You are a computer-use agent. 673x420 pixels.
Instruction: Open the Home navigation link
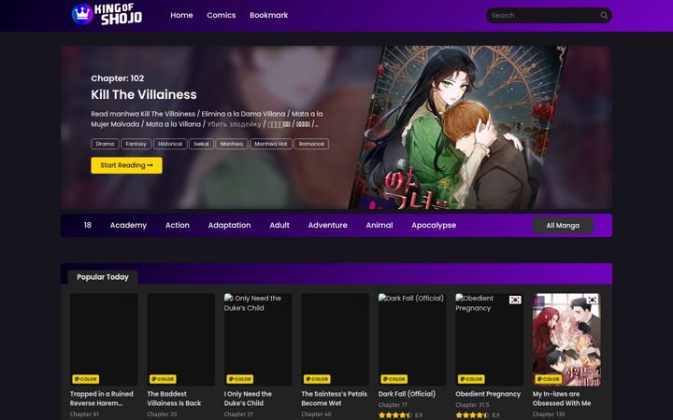pos(181,15)
